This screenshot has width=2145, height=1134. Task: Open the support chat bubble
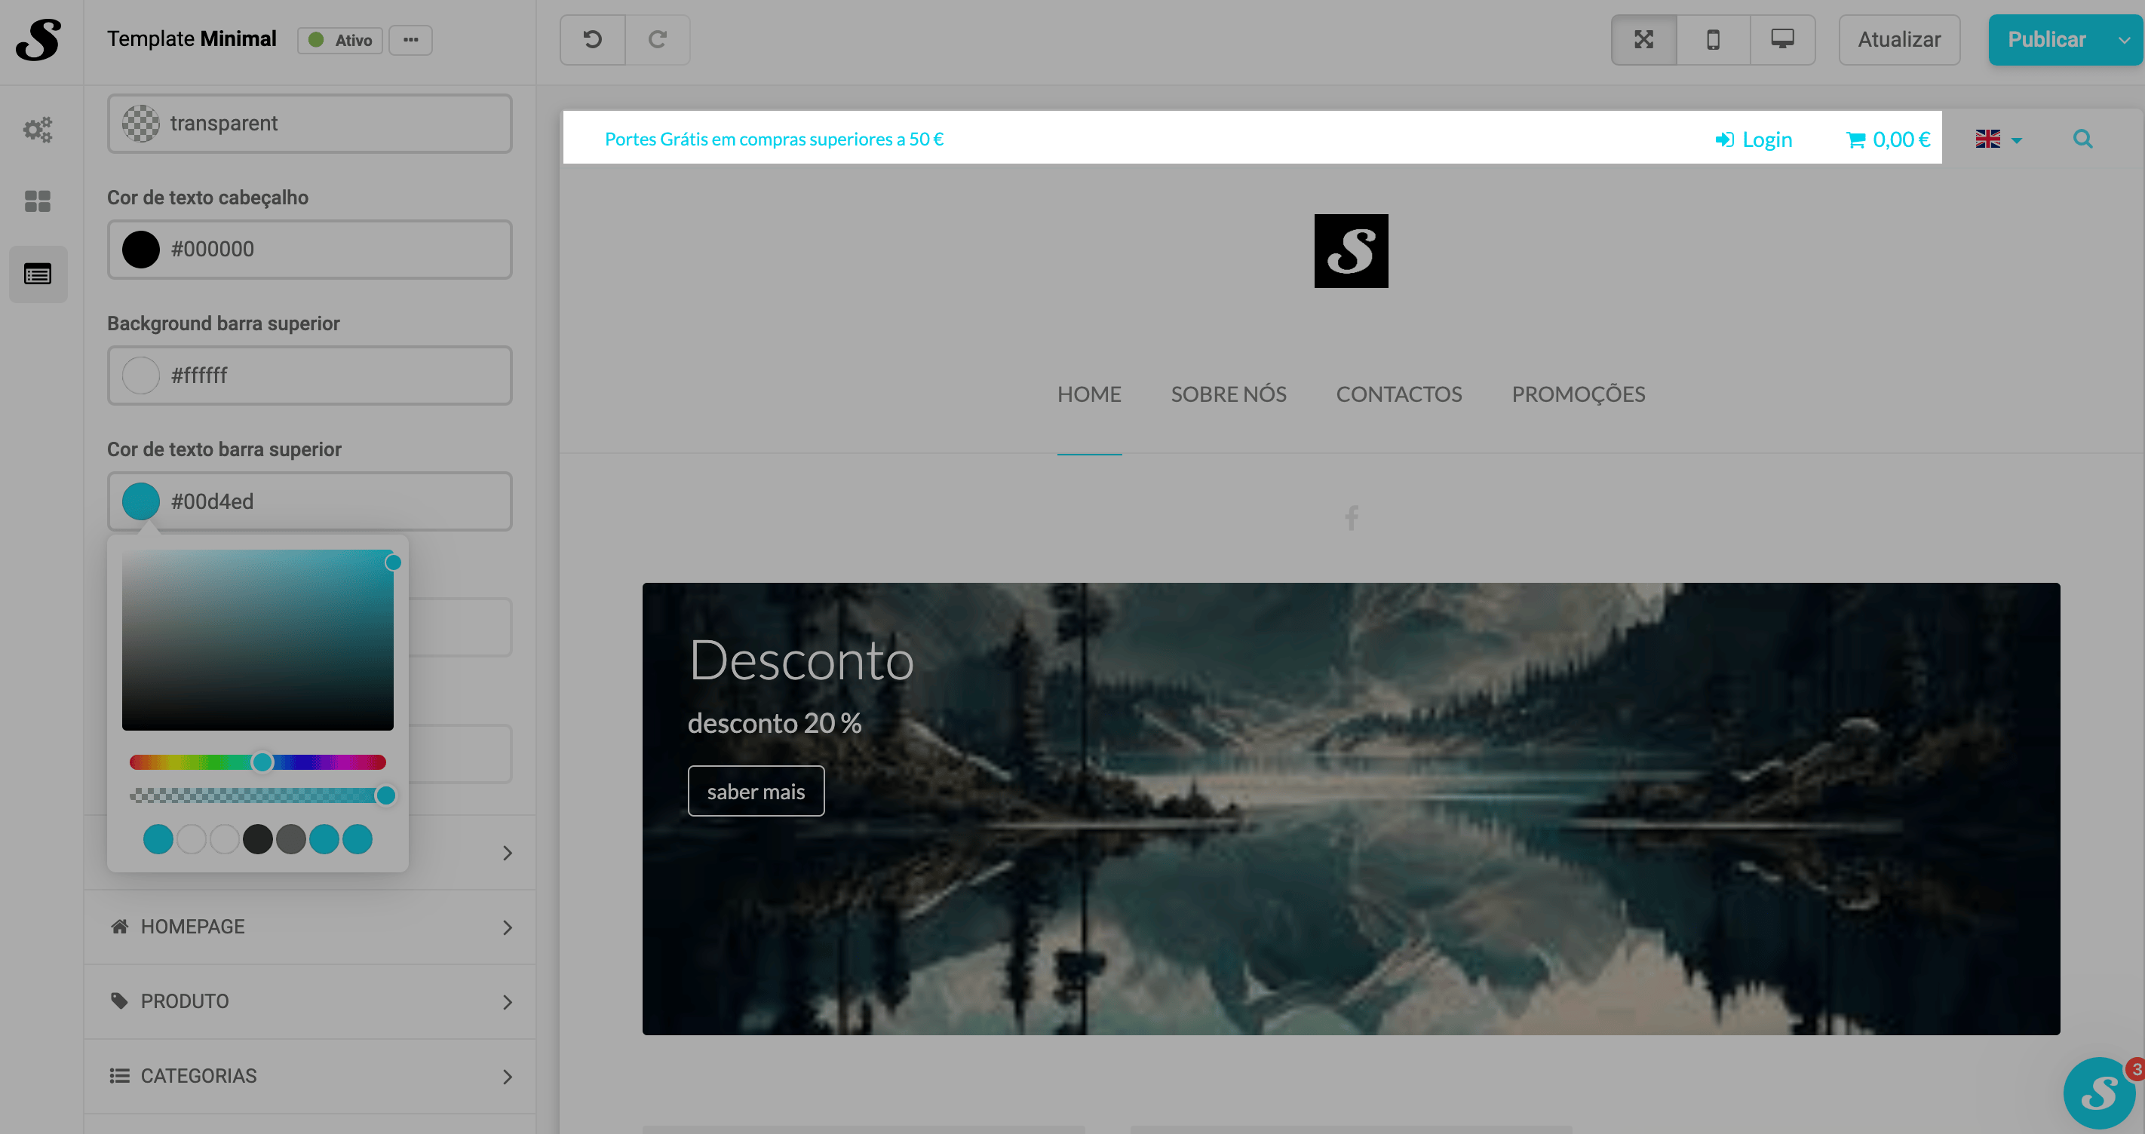(x=2098, y=1093)
